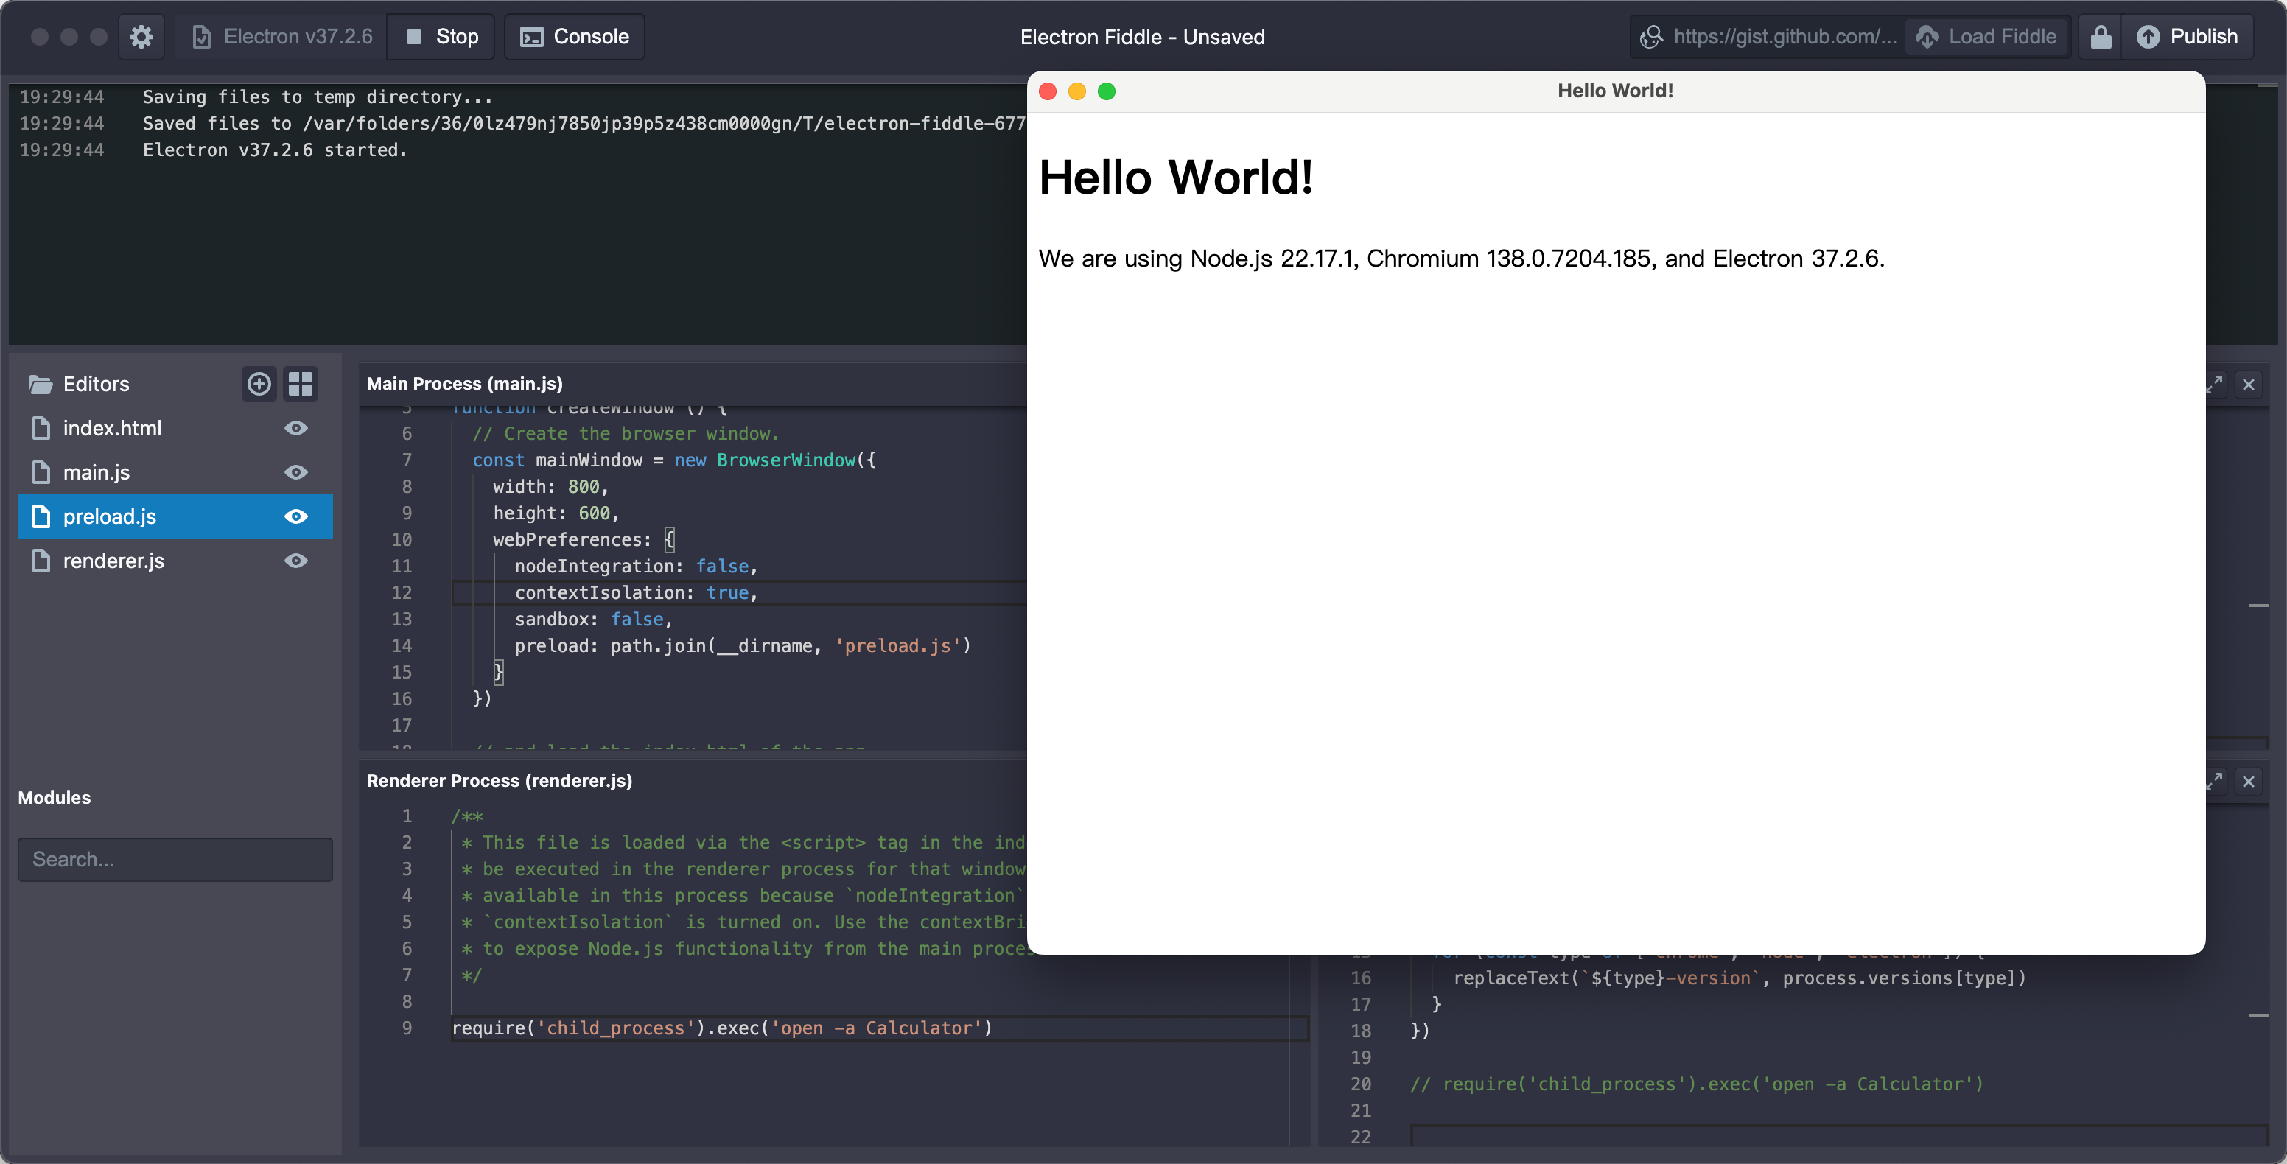Maximize the lower-right editor pane

2215,782
